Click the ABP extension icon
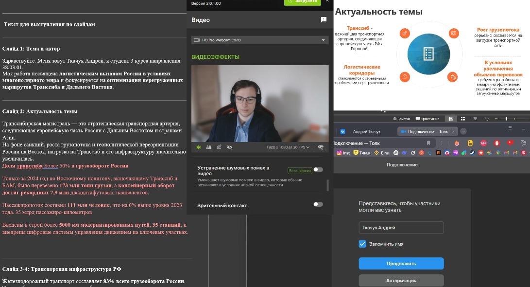This screenshot has width=530, height=287. [x=484, y=143]
